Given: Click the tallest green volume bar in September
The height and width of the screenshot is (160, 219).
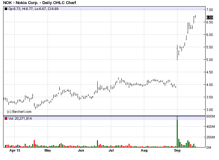Looking at the screenshot, I should point(177,132).
